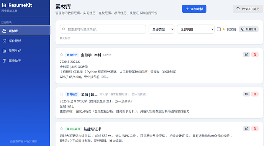264x146 pixels.
Task: Delete the 金融 | 硕士 entry
Action: point(255,94)
